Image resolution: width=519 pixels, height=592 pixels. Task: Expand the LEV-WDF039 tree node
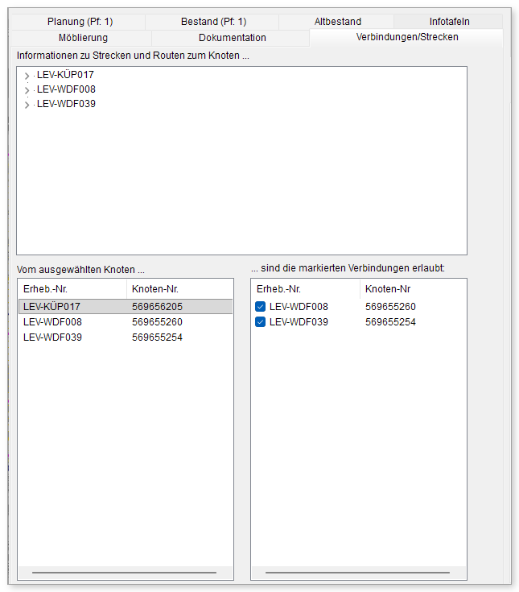click(27, 105)
